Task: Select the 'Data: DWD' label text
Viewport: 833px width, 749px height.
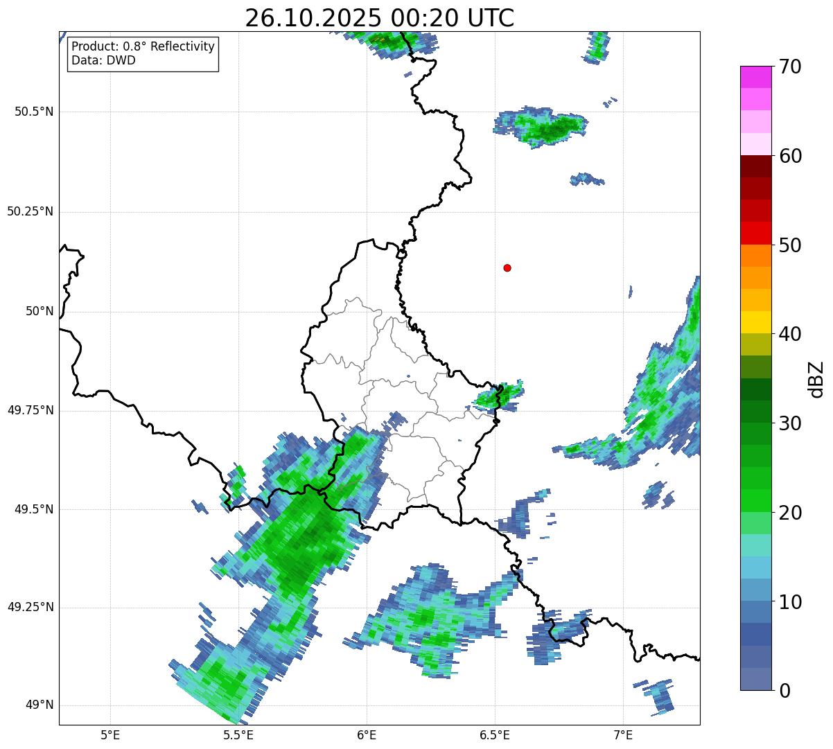Action: point(103,60)
